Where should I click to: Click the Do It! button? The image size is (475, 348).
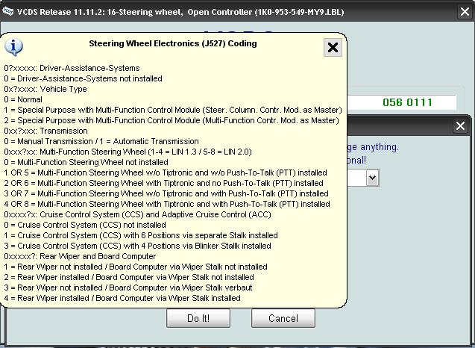click(x=198, y=318)
